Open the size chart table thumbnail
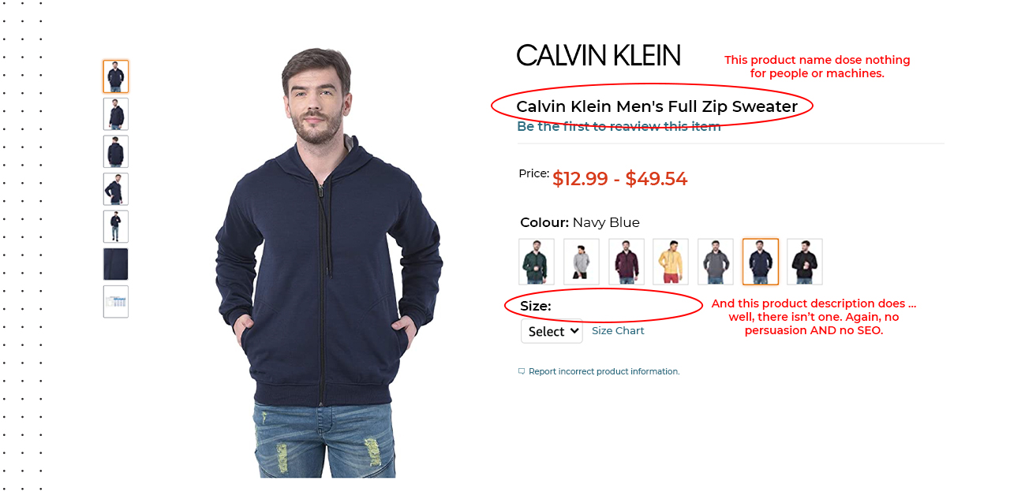The image size is (1010, 495). [x=116, y=302]
